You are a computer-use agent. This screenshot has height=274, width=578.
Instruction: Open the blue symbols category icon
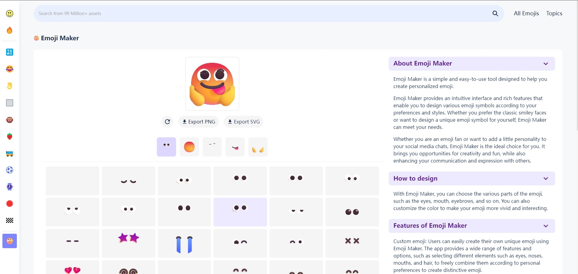(x=10, y=52)
